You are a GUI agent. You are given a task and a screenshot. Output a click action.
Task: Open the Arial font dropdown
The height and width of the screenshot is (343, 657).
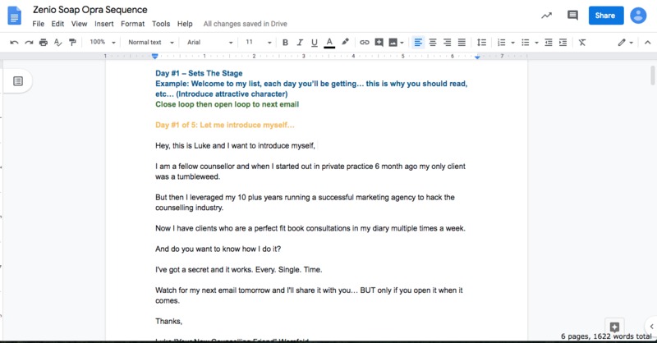click(x=209, y=43)
